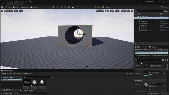Collapse the MATERIALS section
Screen dimensions: 169x95
135,81
